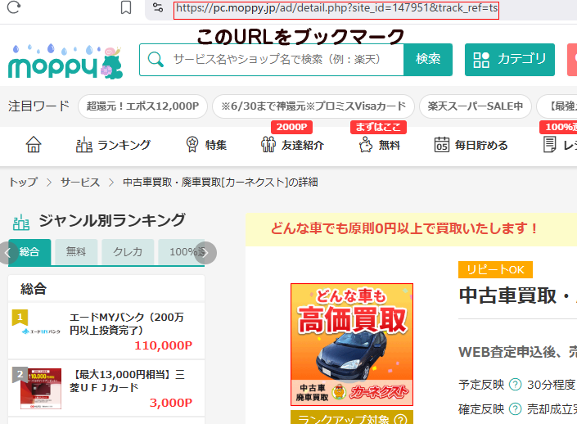Click the magnifier icon in the search box
Screen dimensions: 577x424
[156, 59]
